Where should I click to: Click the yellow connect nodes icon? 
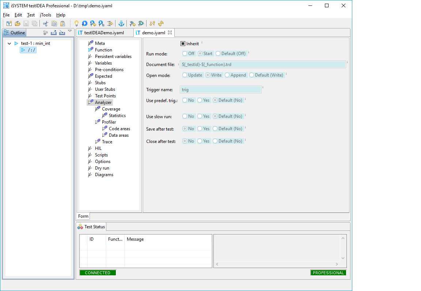click(x=152, y=24)
